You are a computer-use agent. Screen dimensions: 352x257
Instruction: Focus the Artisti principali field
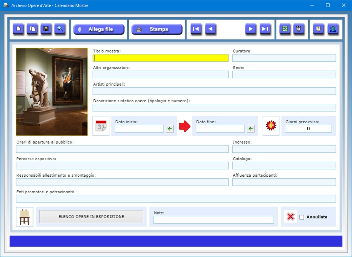pos(215,91)
